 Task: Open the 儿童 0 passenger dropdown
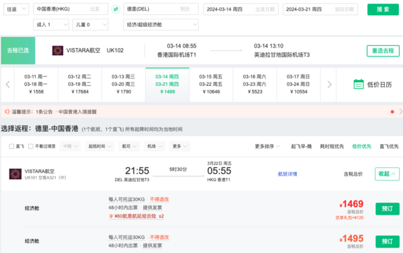[x=90, y=25]
